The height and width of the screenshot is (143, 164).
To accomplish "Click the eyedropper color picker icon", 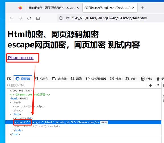I will pyautogui.click(x=157, y=86).
